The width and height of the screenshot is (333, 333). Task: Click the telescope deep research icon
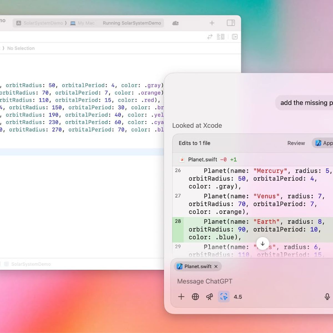[210, 297]
